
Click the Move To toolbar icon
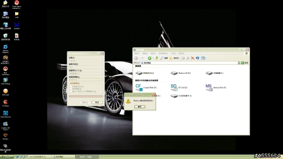point(183,58)
